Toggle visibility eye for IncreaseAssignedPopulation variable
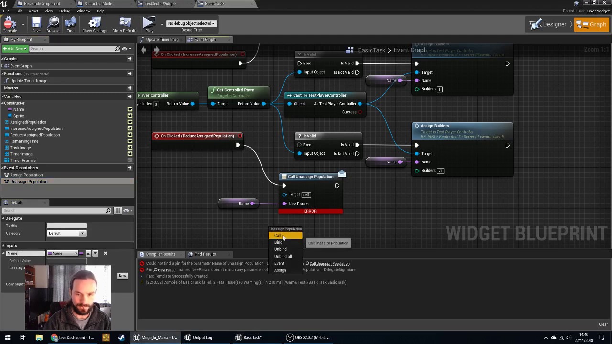Screen dimensions: 612x344 [x=130, y=129]
